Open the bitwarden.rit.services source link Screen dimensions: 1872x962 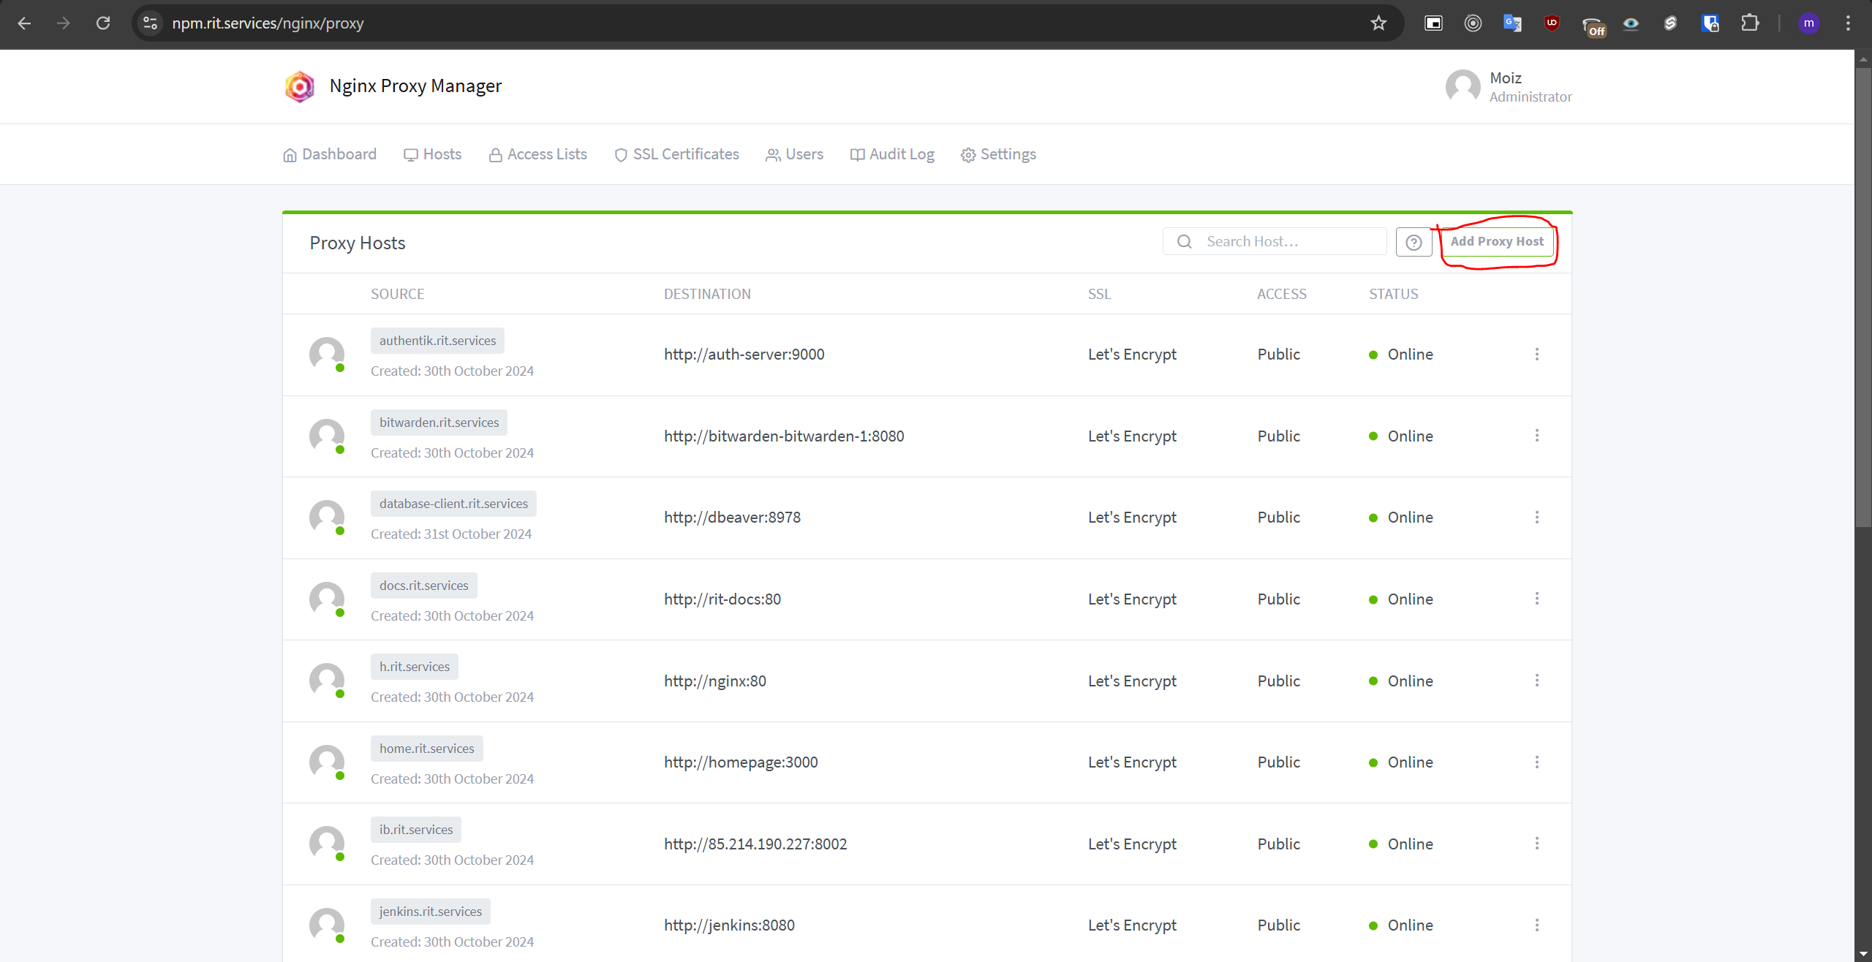point(439,423)
